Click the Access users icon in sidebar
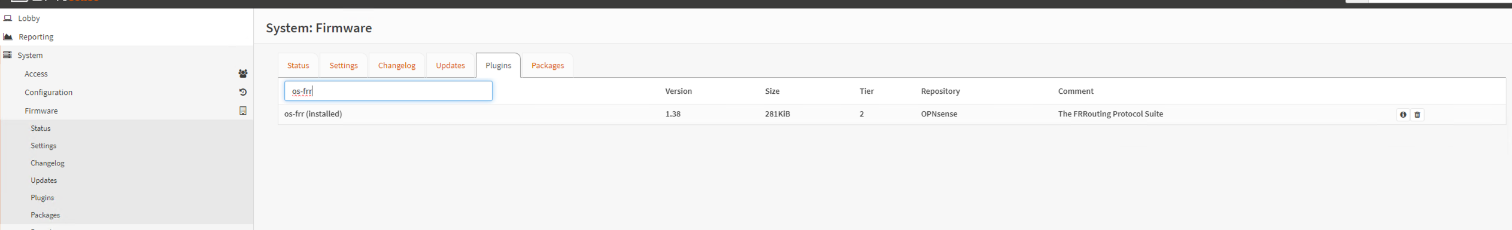The image size is (1512, 230). (x=243, y=74)
